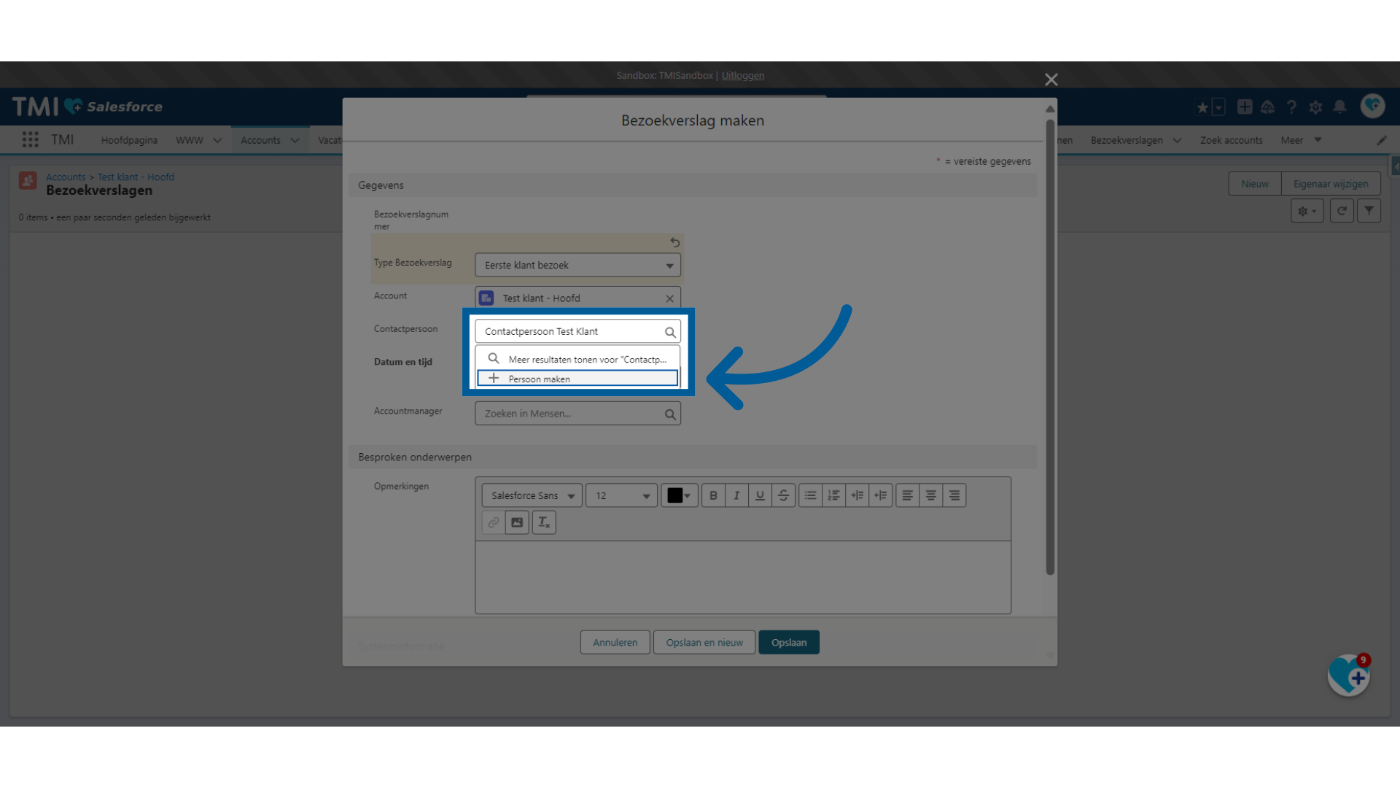Toggle italic formatting in Opmerkingen editor

coord(736,495)
